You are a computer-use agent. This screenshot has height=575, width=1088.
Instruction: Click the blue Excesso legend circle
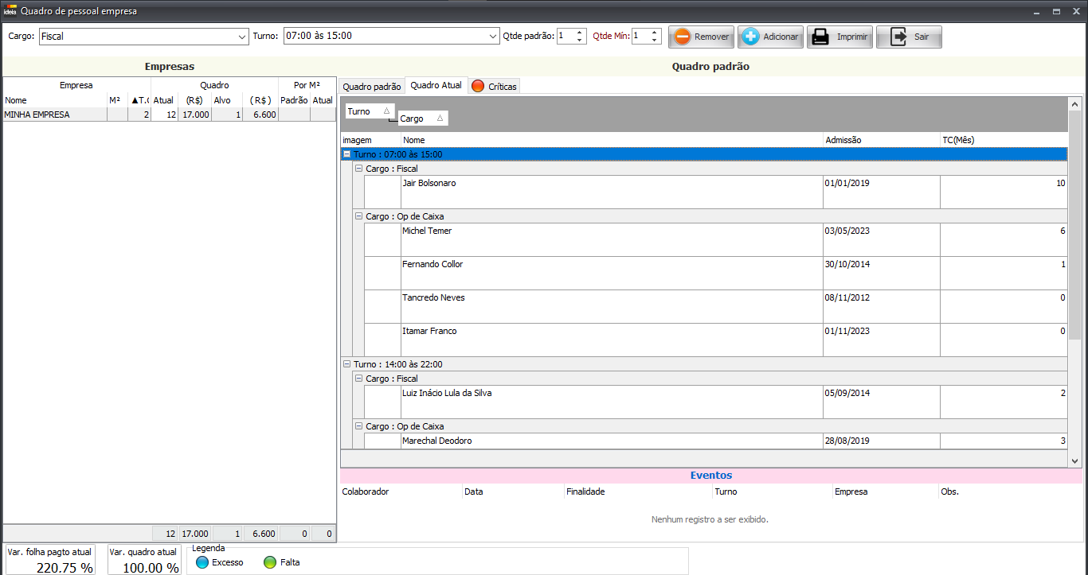point(202,562)
